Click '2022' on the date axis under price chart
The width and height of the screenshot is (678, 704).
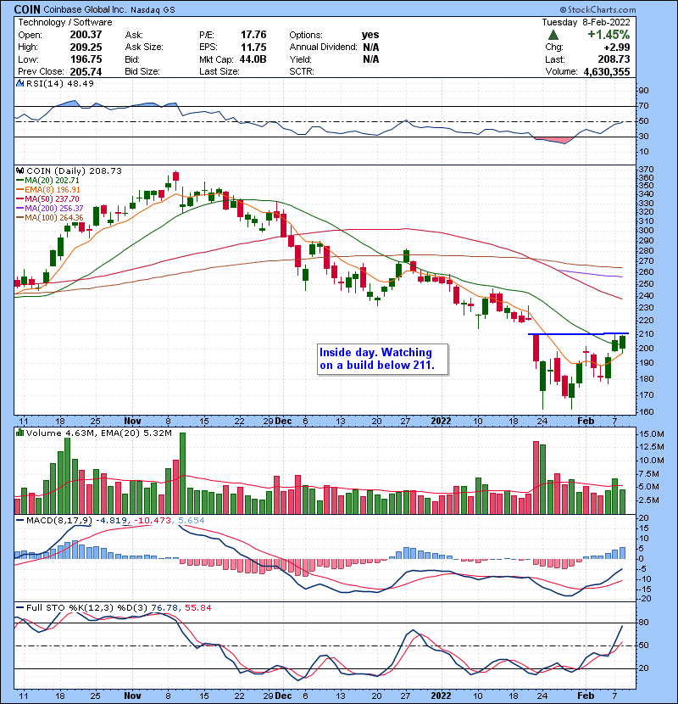click(x=441, y=421)
